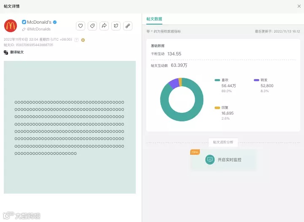Click the text-type icon after the date
This screenshot has height=222, width=304.
77,40
